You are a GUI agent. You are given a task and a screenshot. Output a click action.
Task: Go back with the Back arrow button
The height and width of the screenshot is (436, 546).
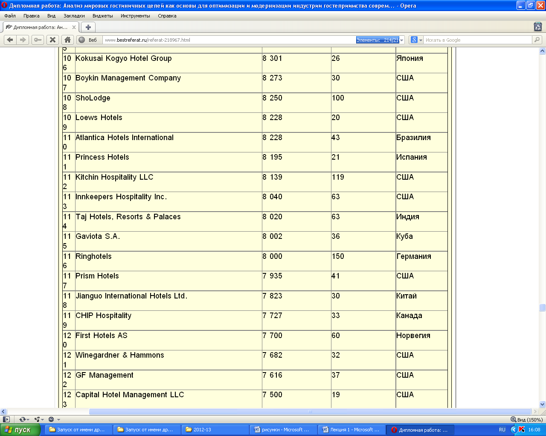click(10, 40)
